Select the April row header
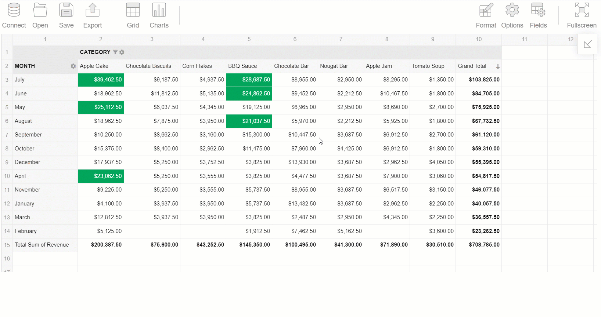This screenshot has width=601, height=317. pos(45,176)
